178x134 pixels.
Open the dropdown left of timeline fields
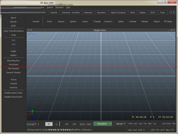click(x=31, y=124)
